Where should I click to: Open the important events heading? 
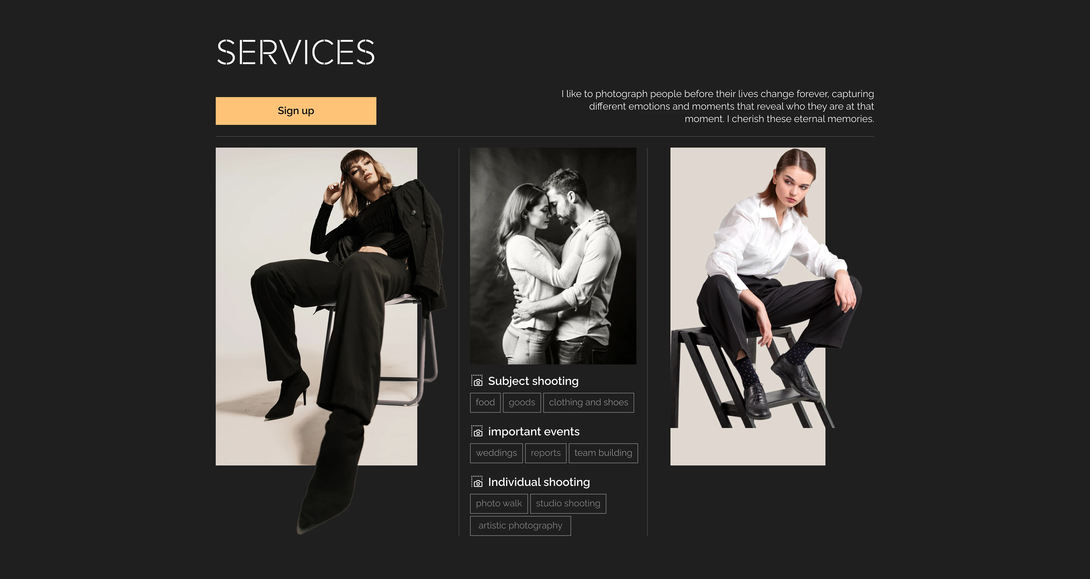pos(534,431)
